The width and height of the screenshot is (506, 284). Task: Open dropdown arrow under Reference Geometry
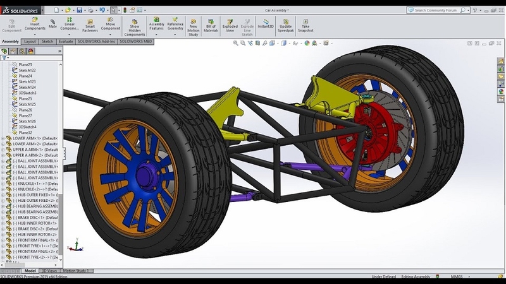175,34
